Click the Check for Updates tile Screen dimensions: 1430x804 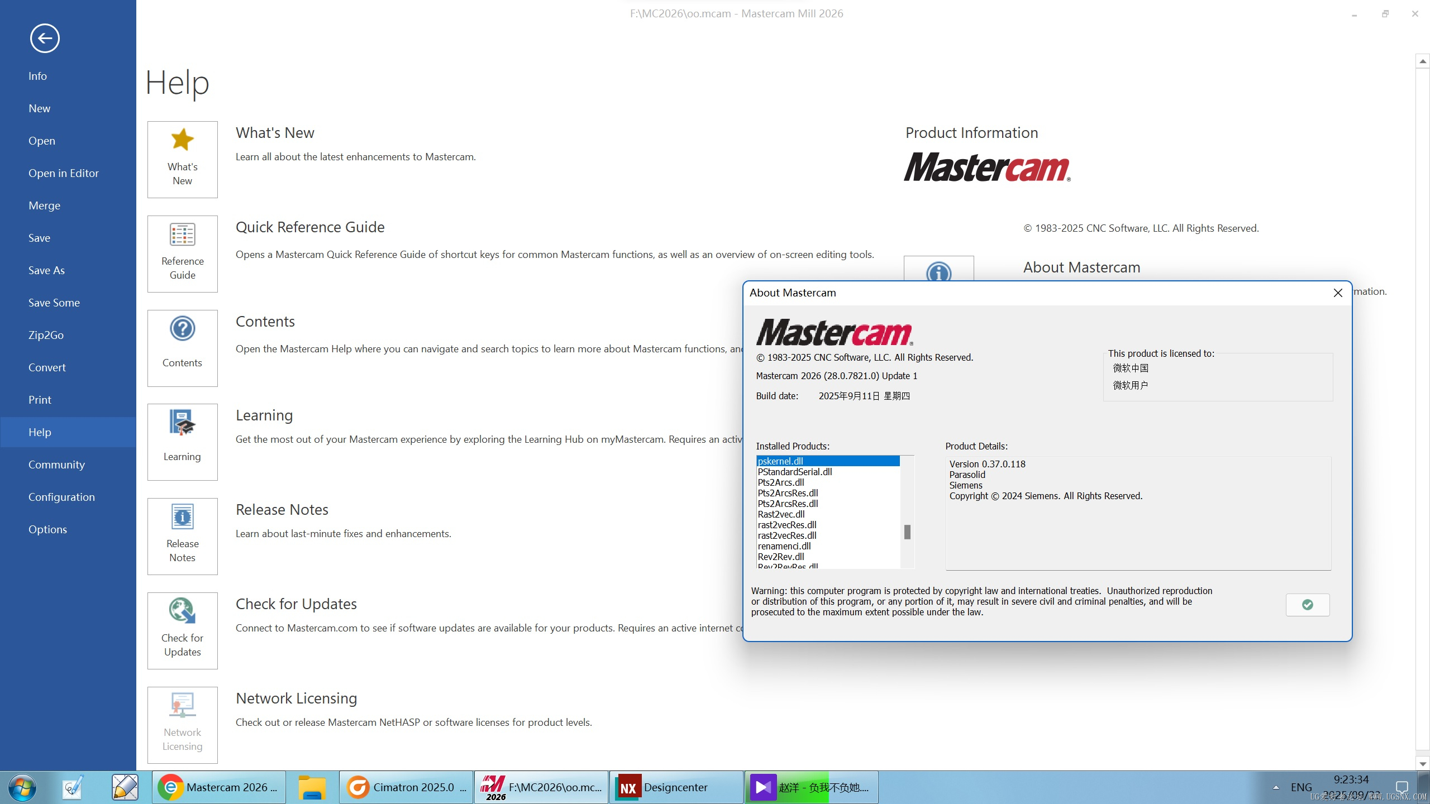pos(182,631)
